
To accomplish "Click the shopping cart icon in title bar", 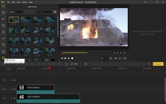I will coord(145,2).
